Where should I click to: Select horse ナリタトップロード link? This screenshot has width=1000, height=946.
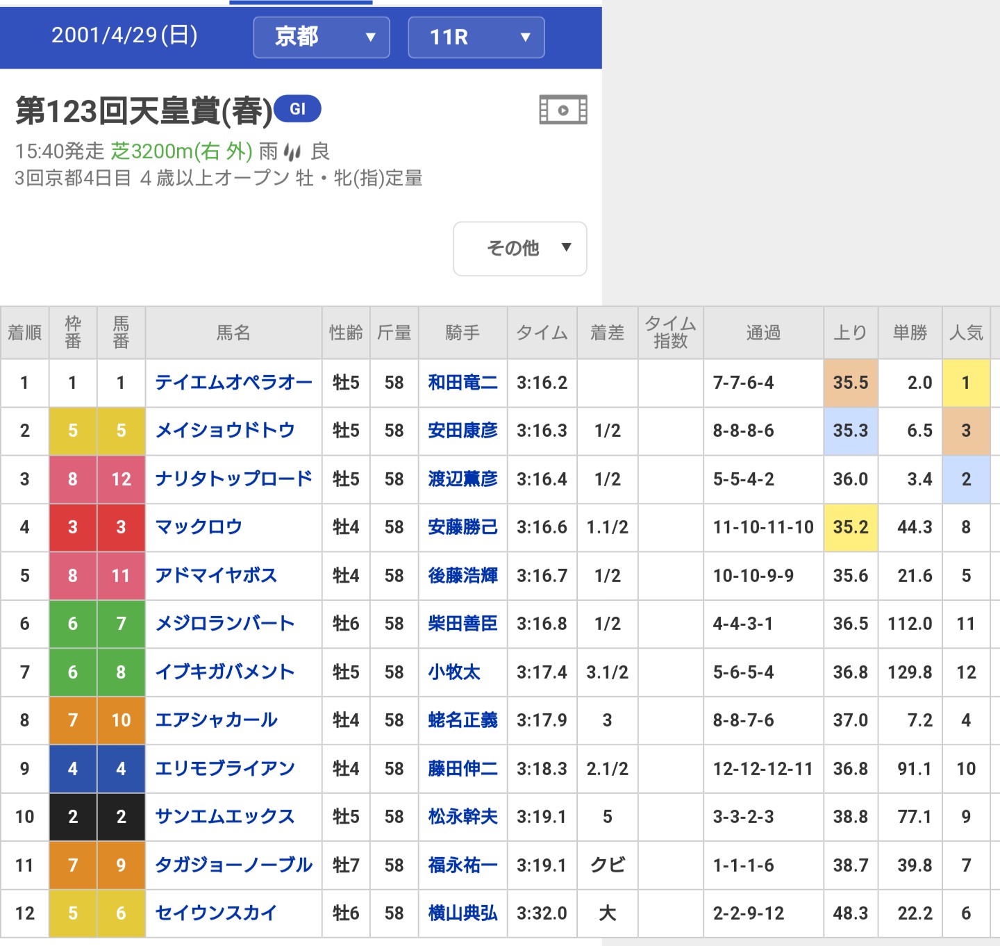(x=233, y=479)
